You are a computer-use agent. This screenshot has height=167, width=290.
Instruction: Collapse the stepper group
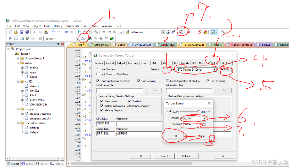(18, 109)
